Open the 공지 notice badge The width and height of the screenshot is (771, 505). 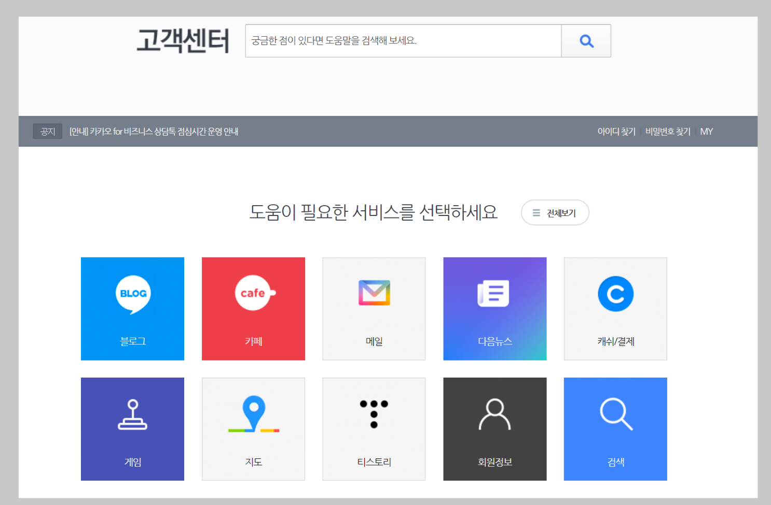[x=48, y=132]
